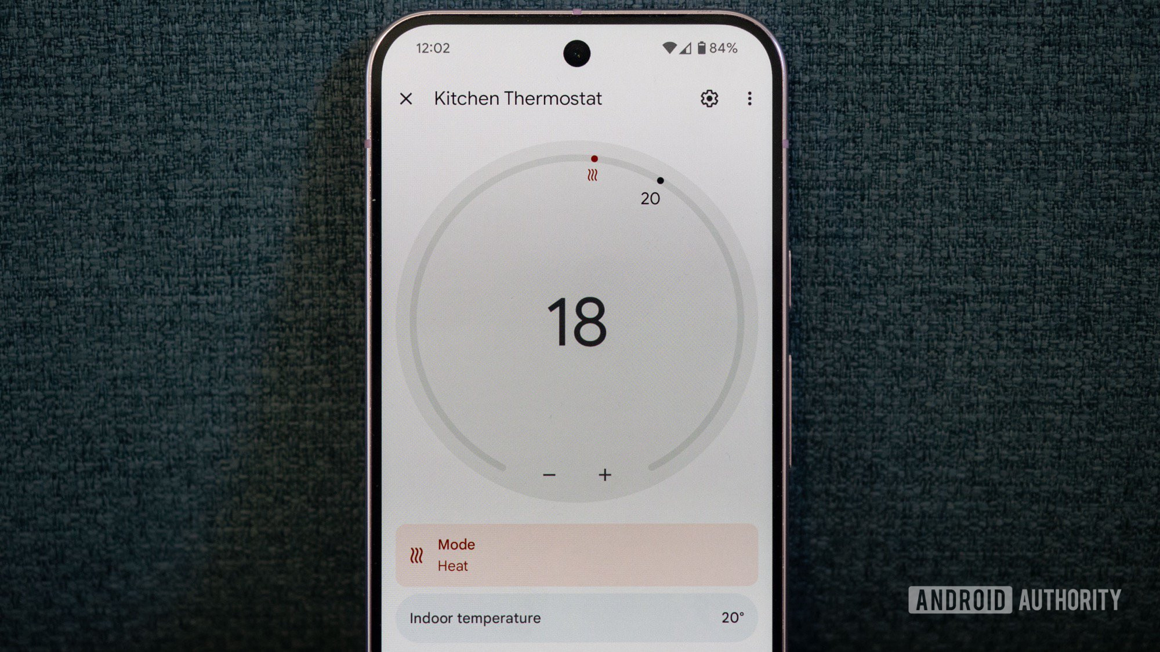
Task: Expand thermostat additional options
Action: (x=748, y=98)
